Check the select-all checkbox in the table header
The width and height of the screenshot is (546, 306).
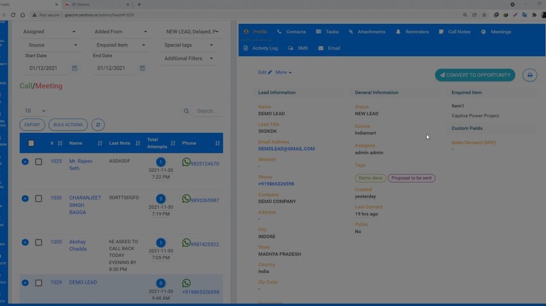click(x=31, y=143)
